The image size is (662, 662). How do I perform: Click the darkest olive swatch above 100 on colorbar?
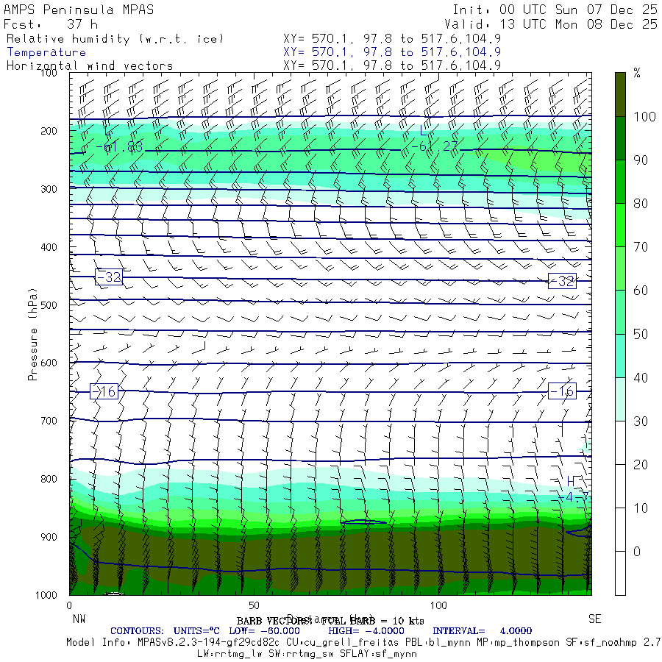tap(620, 95)
